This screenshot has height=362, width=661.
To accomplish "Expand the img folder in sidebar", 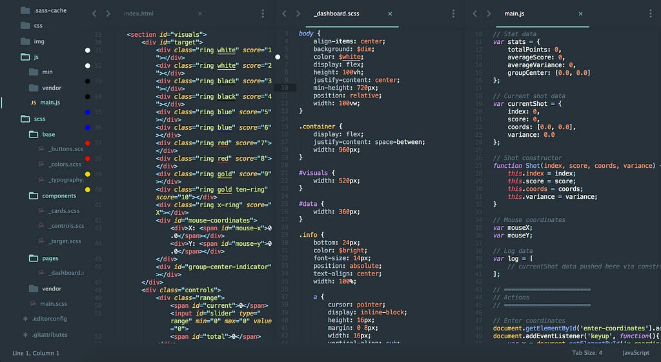I will pyautogui.click(x=33, y=41).
